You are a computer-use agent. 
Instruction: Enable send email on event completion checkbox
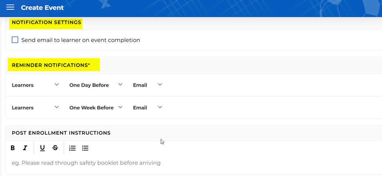pyautogui.click(x=15, y=40)
